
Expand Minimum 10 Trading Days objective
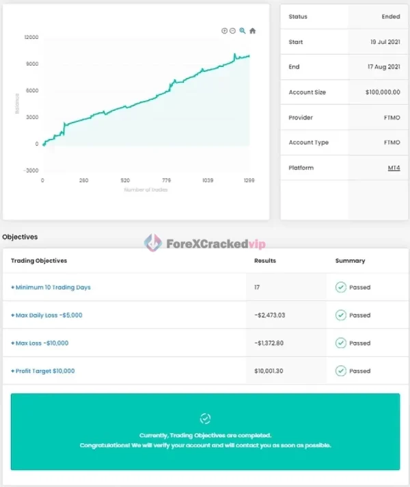click(x=51, y=287)
